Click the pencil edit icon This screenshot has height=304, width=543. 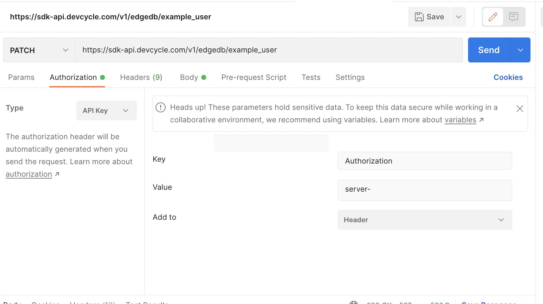pos(493,17)
